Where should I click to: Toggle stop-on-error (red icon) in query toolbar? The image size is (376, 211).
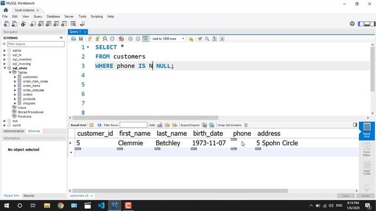tap(122, 39)
